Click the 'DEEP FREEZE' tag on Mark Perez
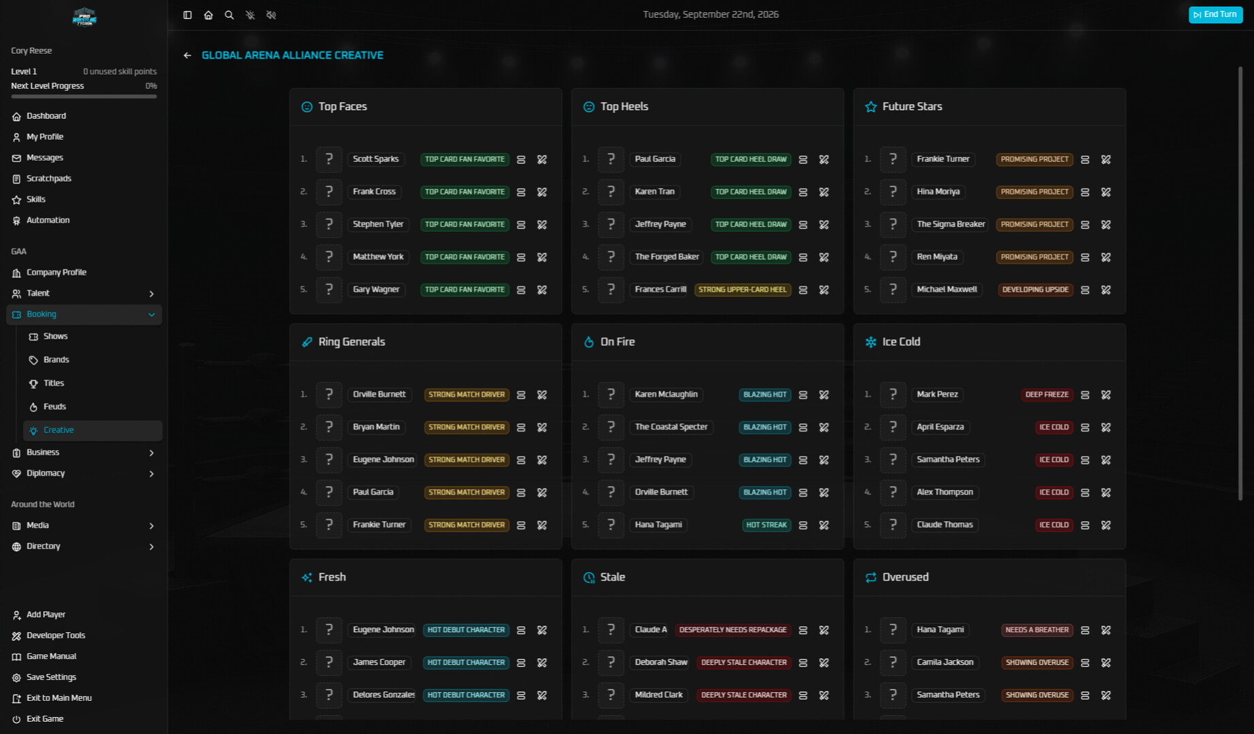1254x734 pixels. pyautogui.click(x=1047, y=395)
